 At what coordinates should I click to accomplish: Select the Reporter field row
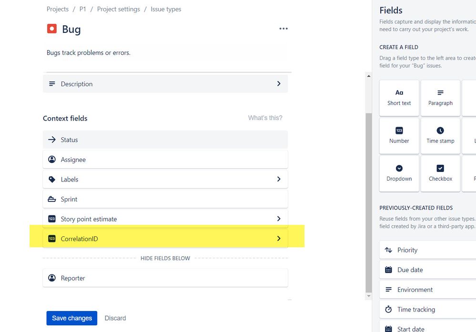tap(165, 278)
